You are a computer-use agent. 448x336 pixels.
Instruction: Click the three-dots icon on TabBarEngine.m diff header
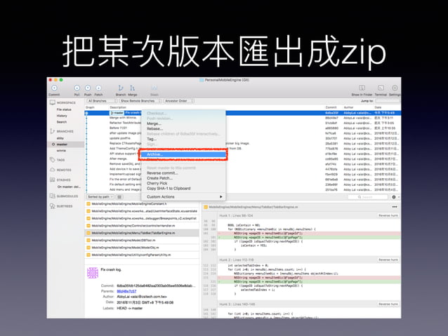click(395, 207)
